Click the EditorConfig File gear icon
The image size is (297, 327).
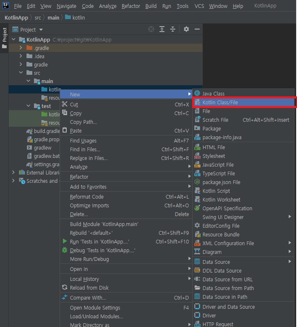coord(197,226)
